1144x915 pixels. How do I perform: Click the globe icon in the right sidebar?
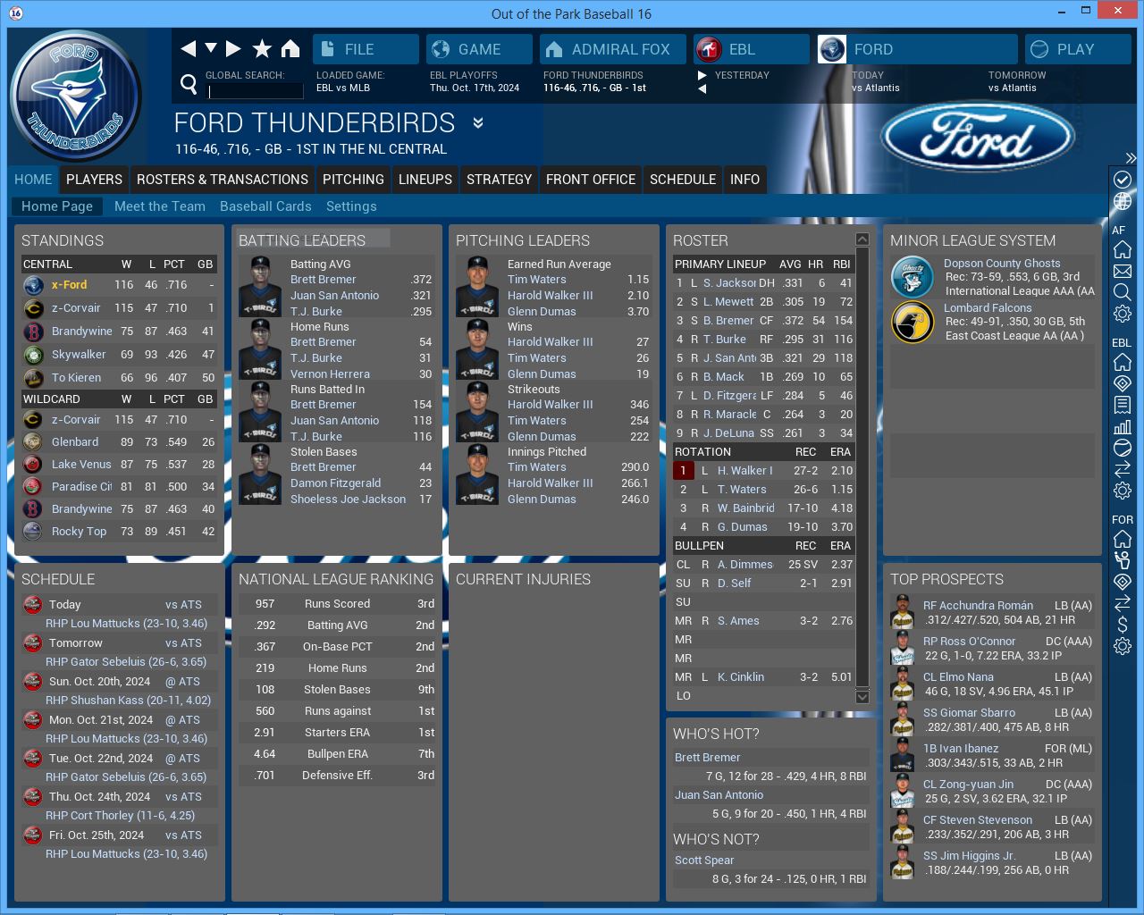point(1123,201)
